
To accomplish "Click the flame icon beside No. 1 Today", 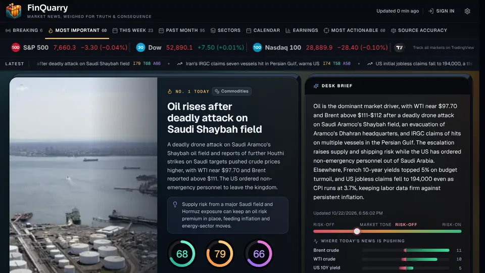I will [170, 92].
